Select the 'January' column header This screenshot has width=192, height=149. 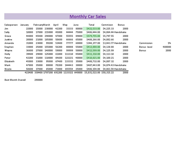(x=24, y=25)
